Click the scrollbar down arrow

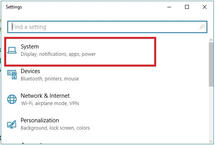coord(211,142)
